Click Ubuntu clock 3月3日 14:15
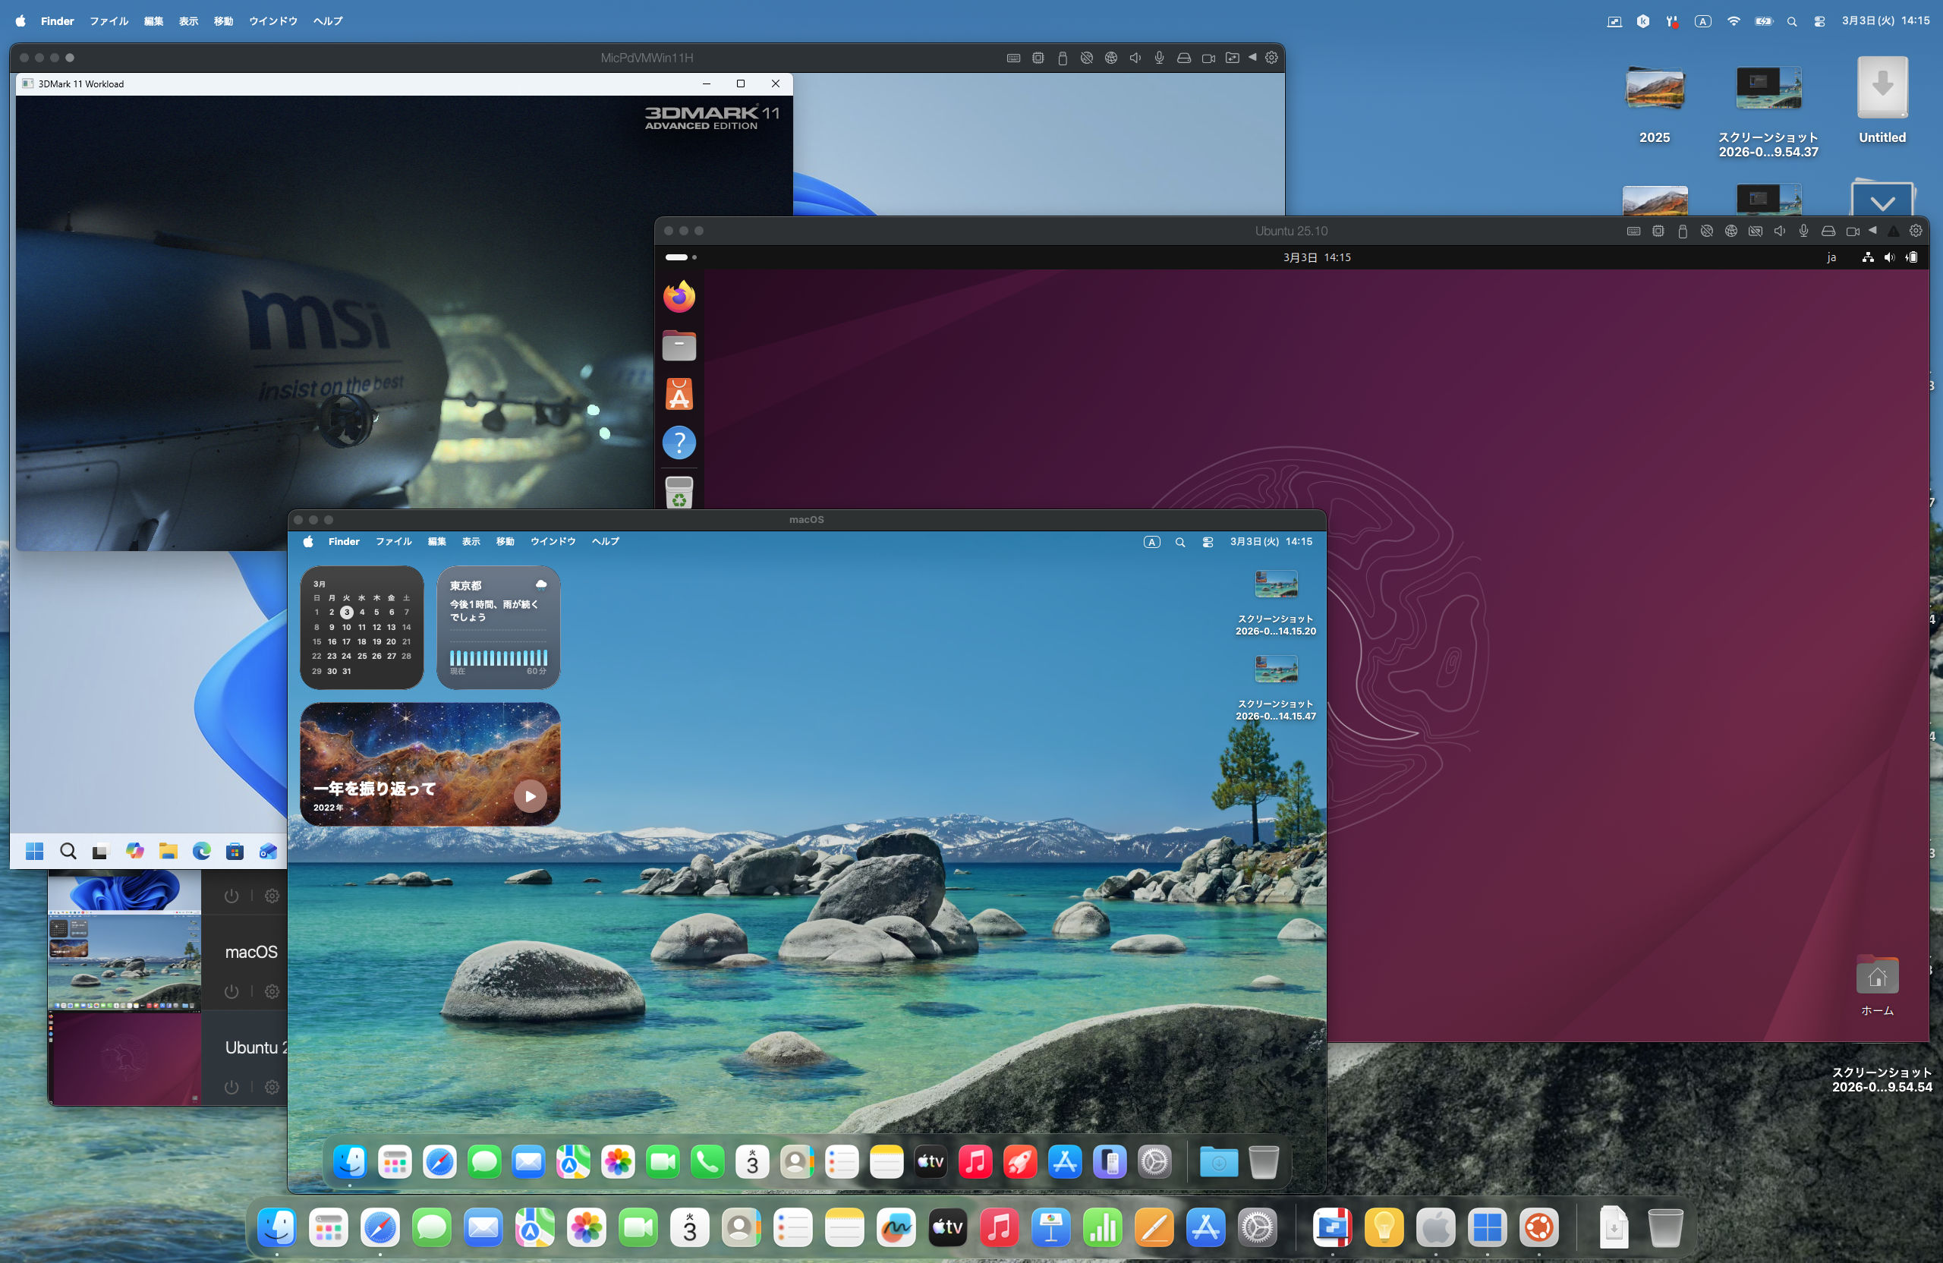1943x1263 pixels. click(x=1316, y=257)
